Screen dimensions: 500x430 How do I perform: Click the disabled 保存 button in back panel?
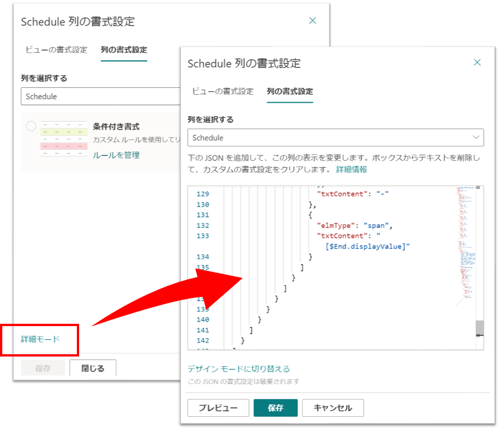(43, 368)
